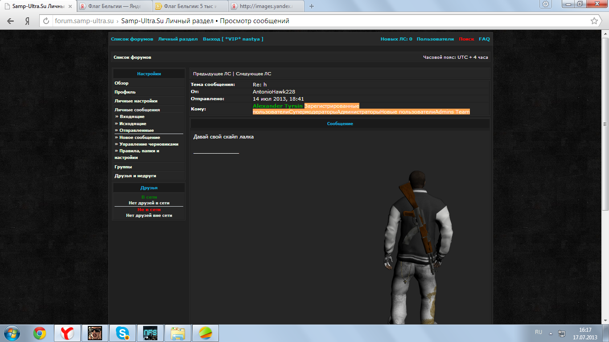Open 'Личный раздел' in the top navigation
The height and width of the screenshot is (342, 609).
[178, 39]
